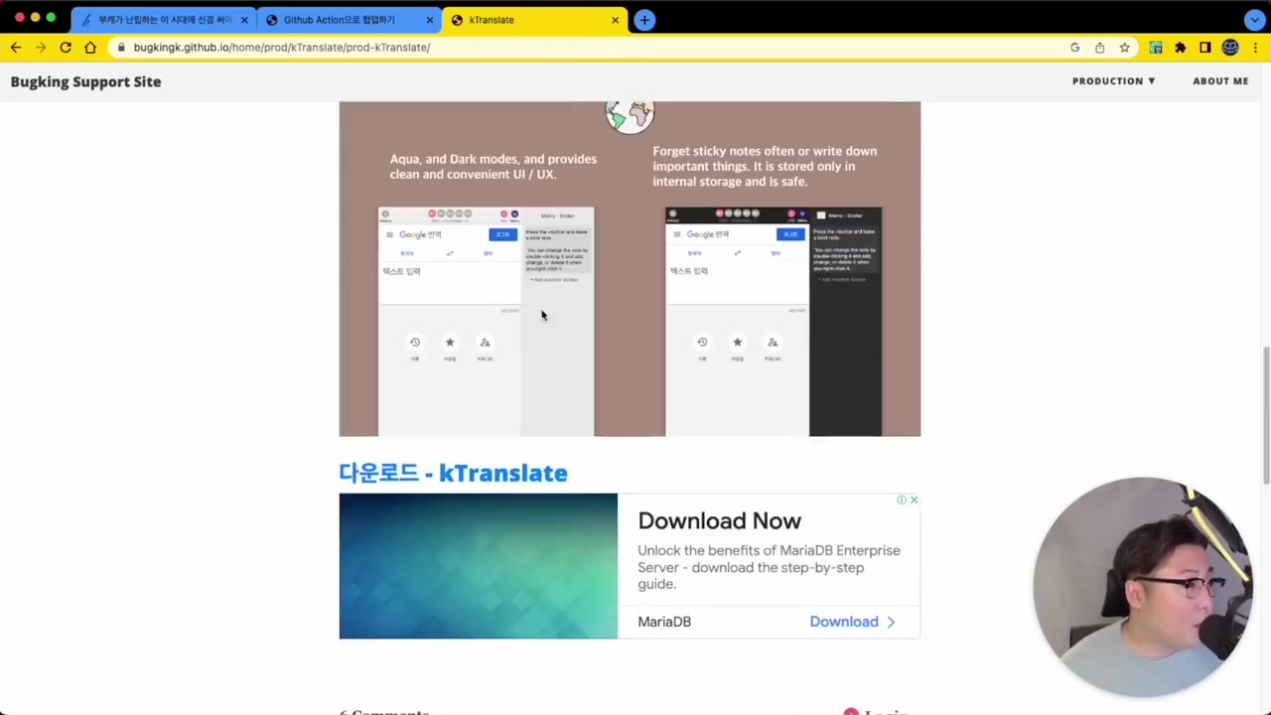The image size is (1271, 715).
Task: Expand the PRODUCTION dropdown menu
Action: click(x=1113, y=81)
